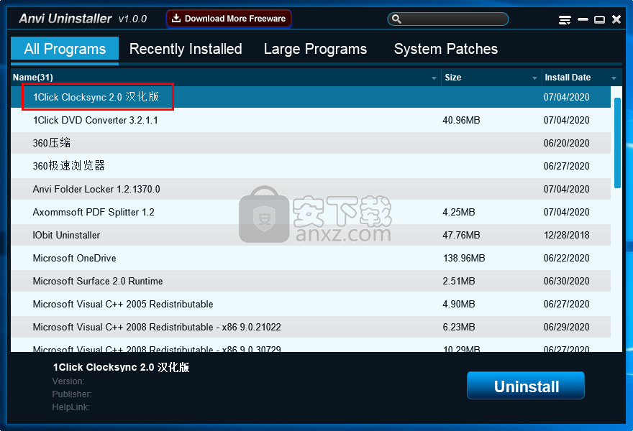Switch to All Programs tab

tap(65, 49)
